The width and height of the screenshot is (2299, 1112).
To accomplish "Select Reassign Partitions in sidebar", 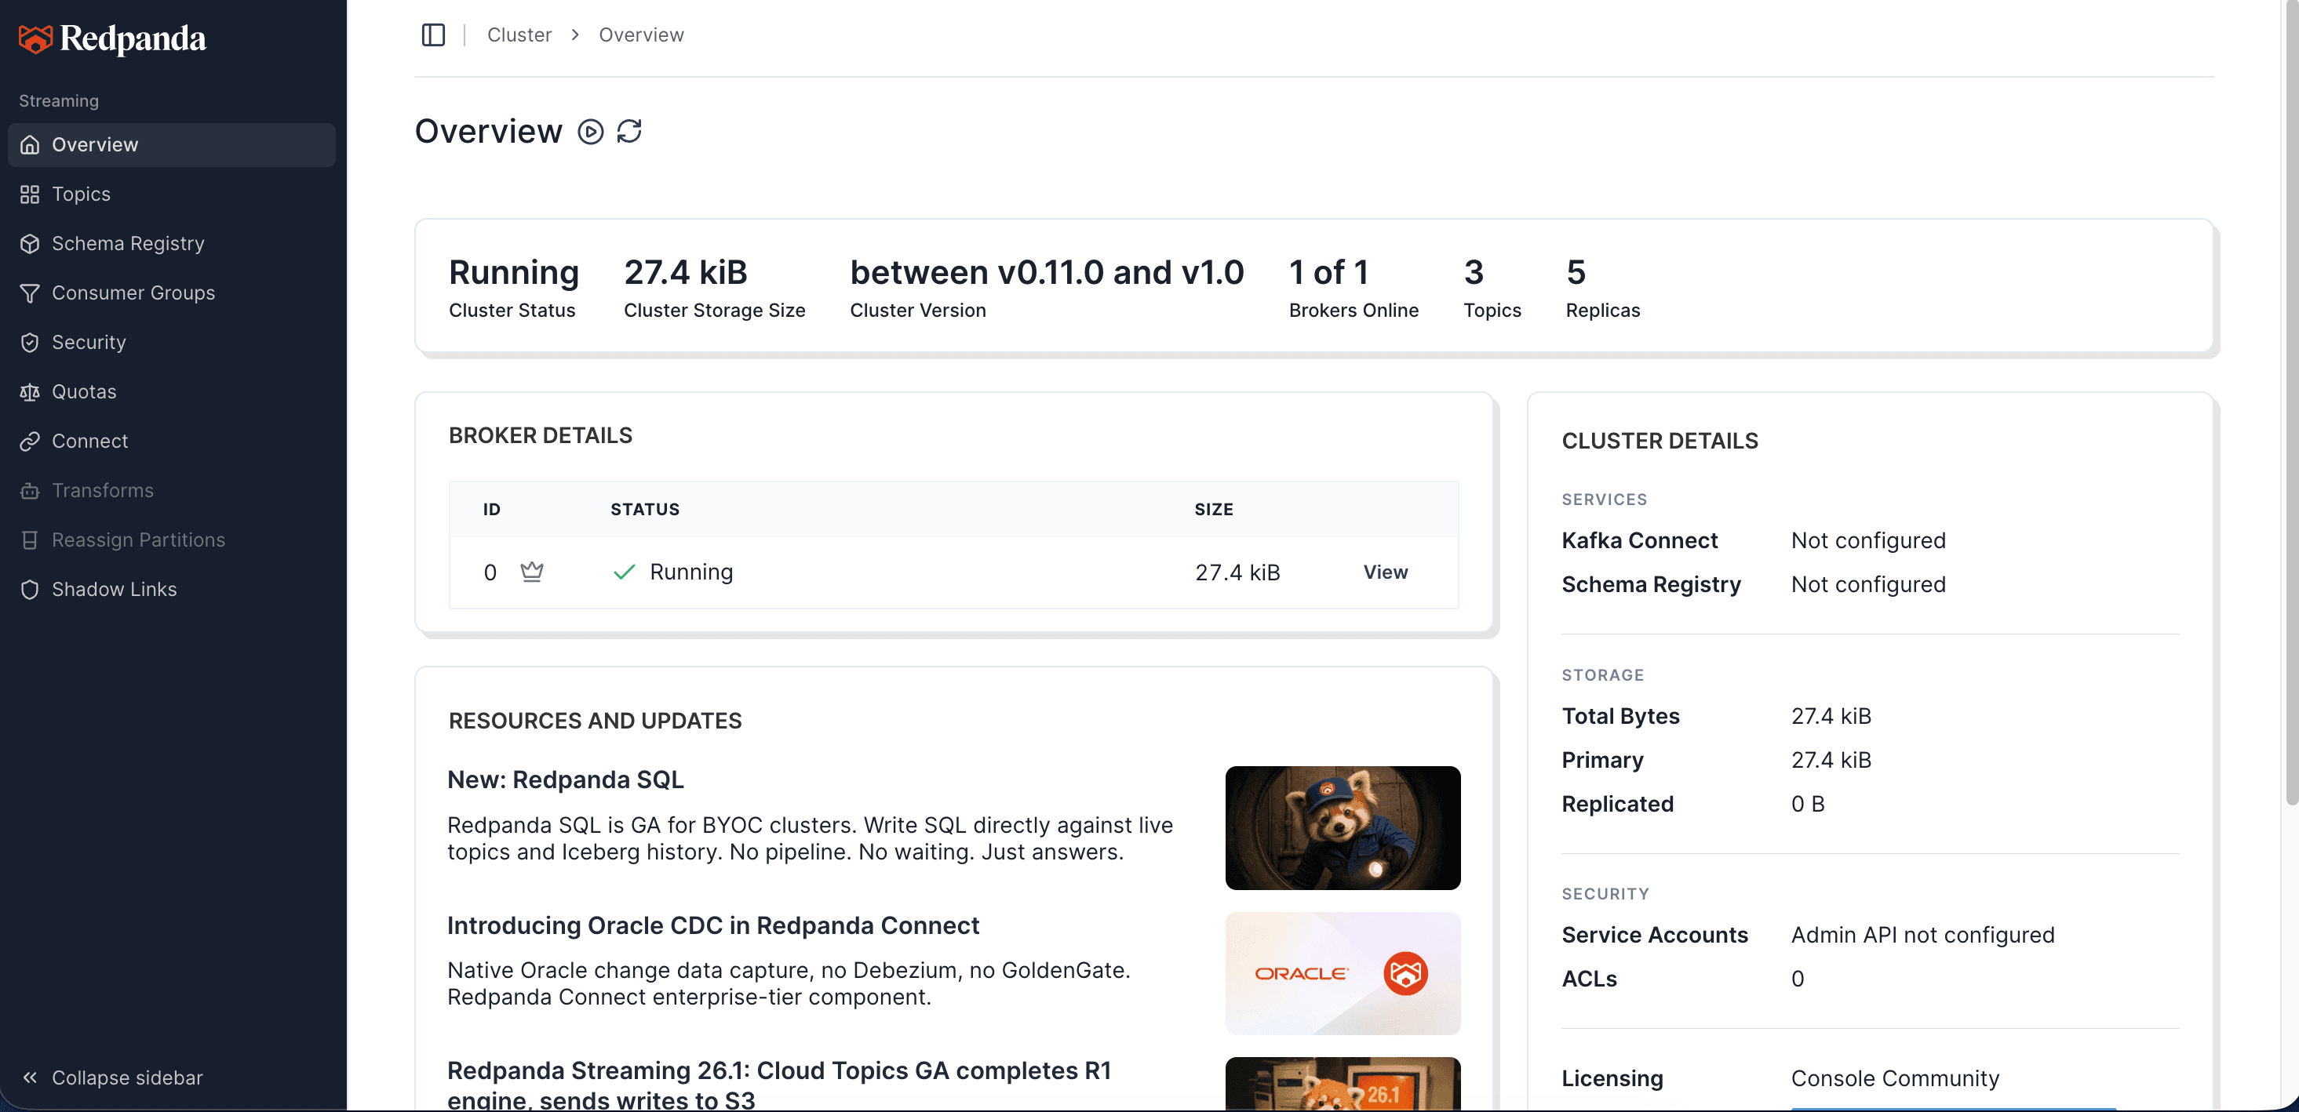I will tap(171, 540).
